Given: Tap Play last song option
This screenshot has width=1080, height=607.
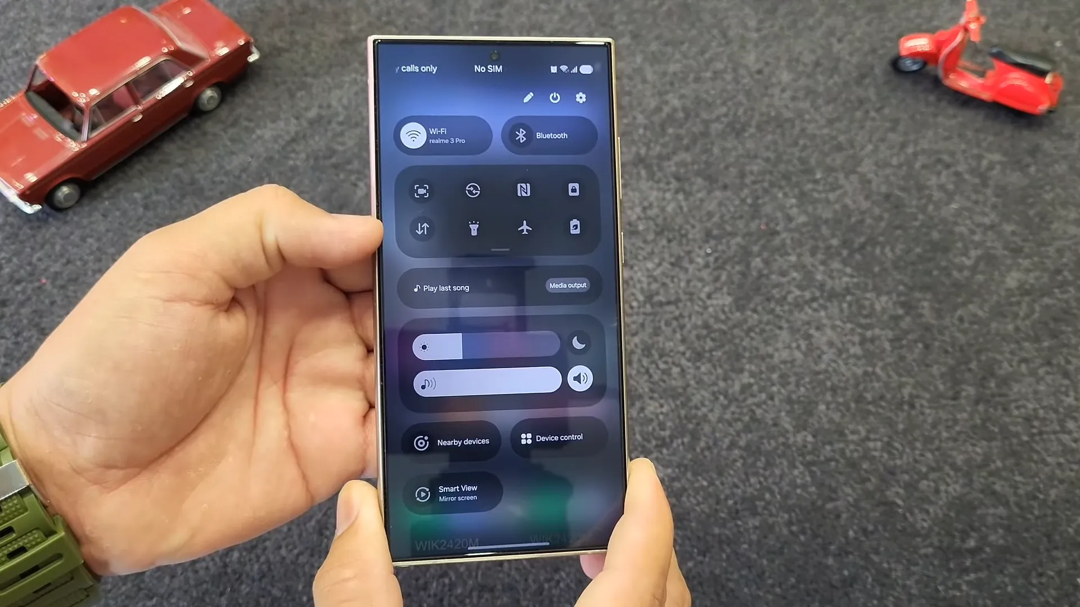Looking at the screenshot, I should [x=446, y=288].
